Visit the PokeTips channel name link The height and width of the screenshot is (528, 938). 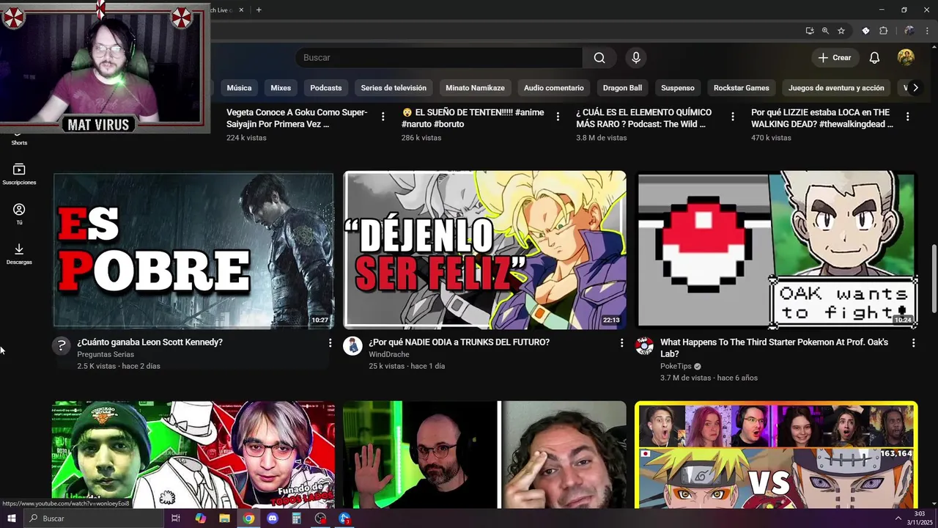pos(676,367)
